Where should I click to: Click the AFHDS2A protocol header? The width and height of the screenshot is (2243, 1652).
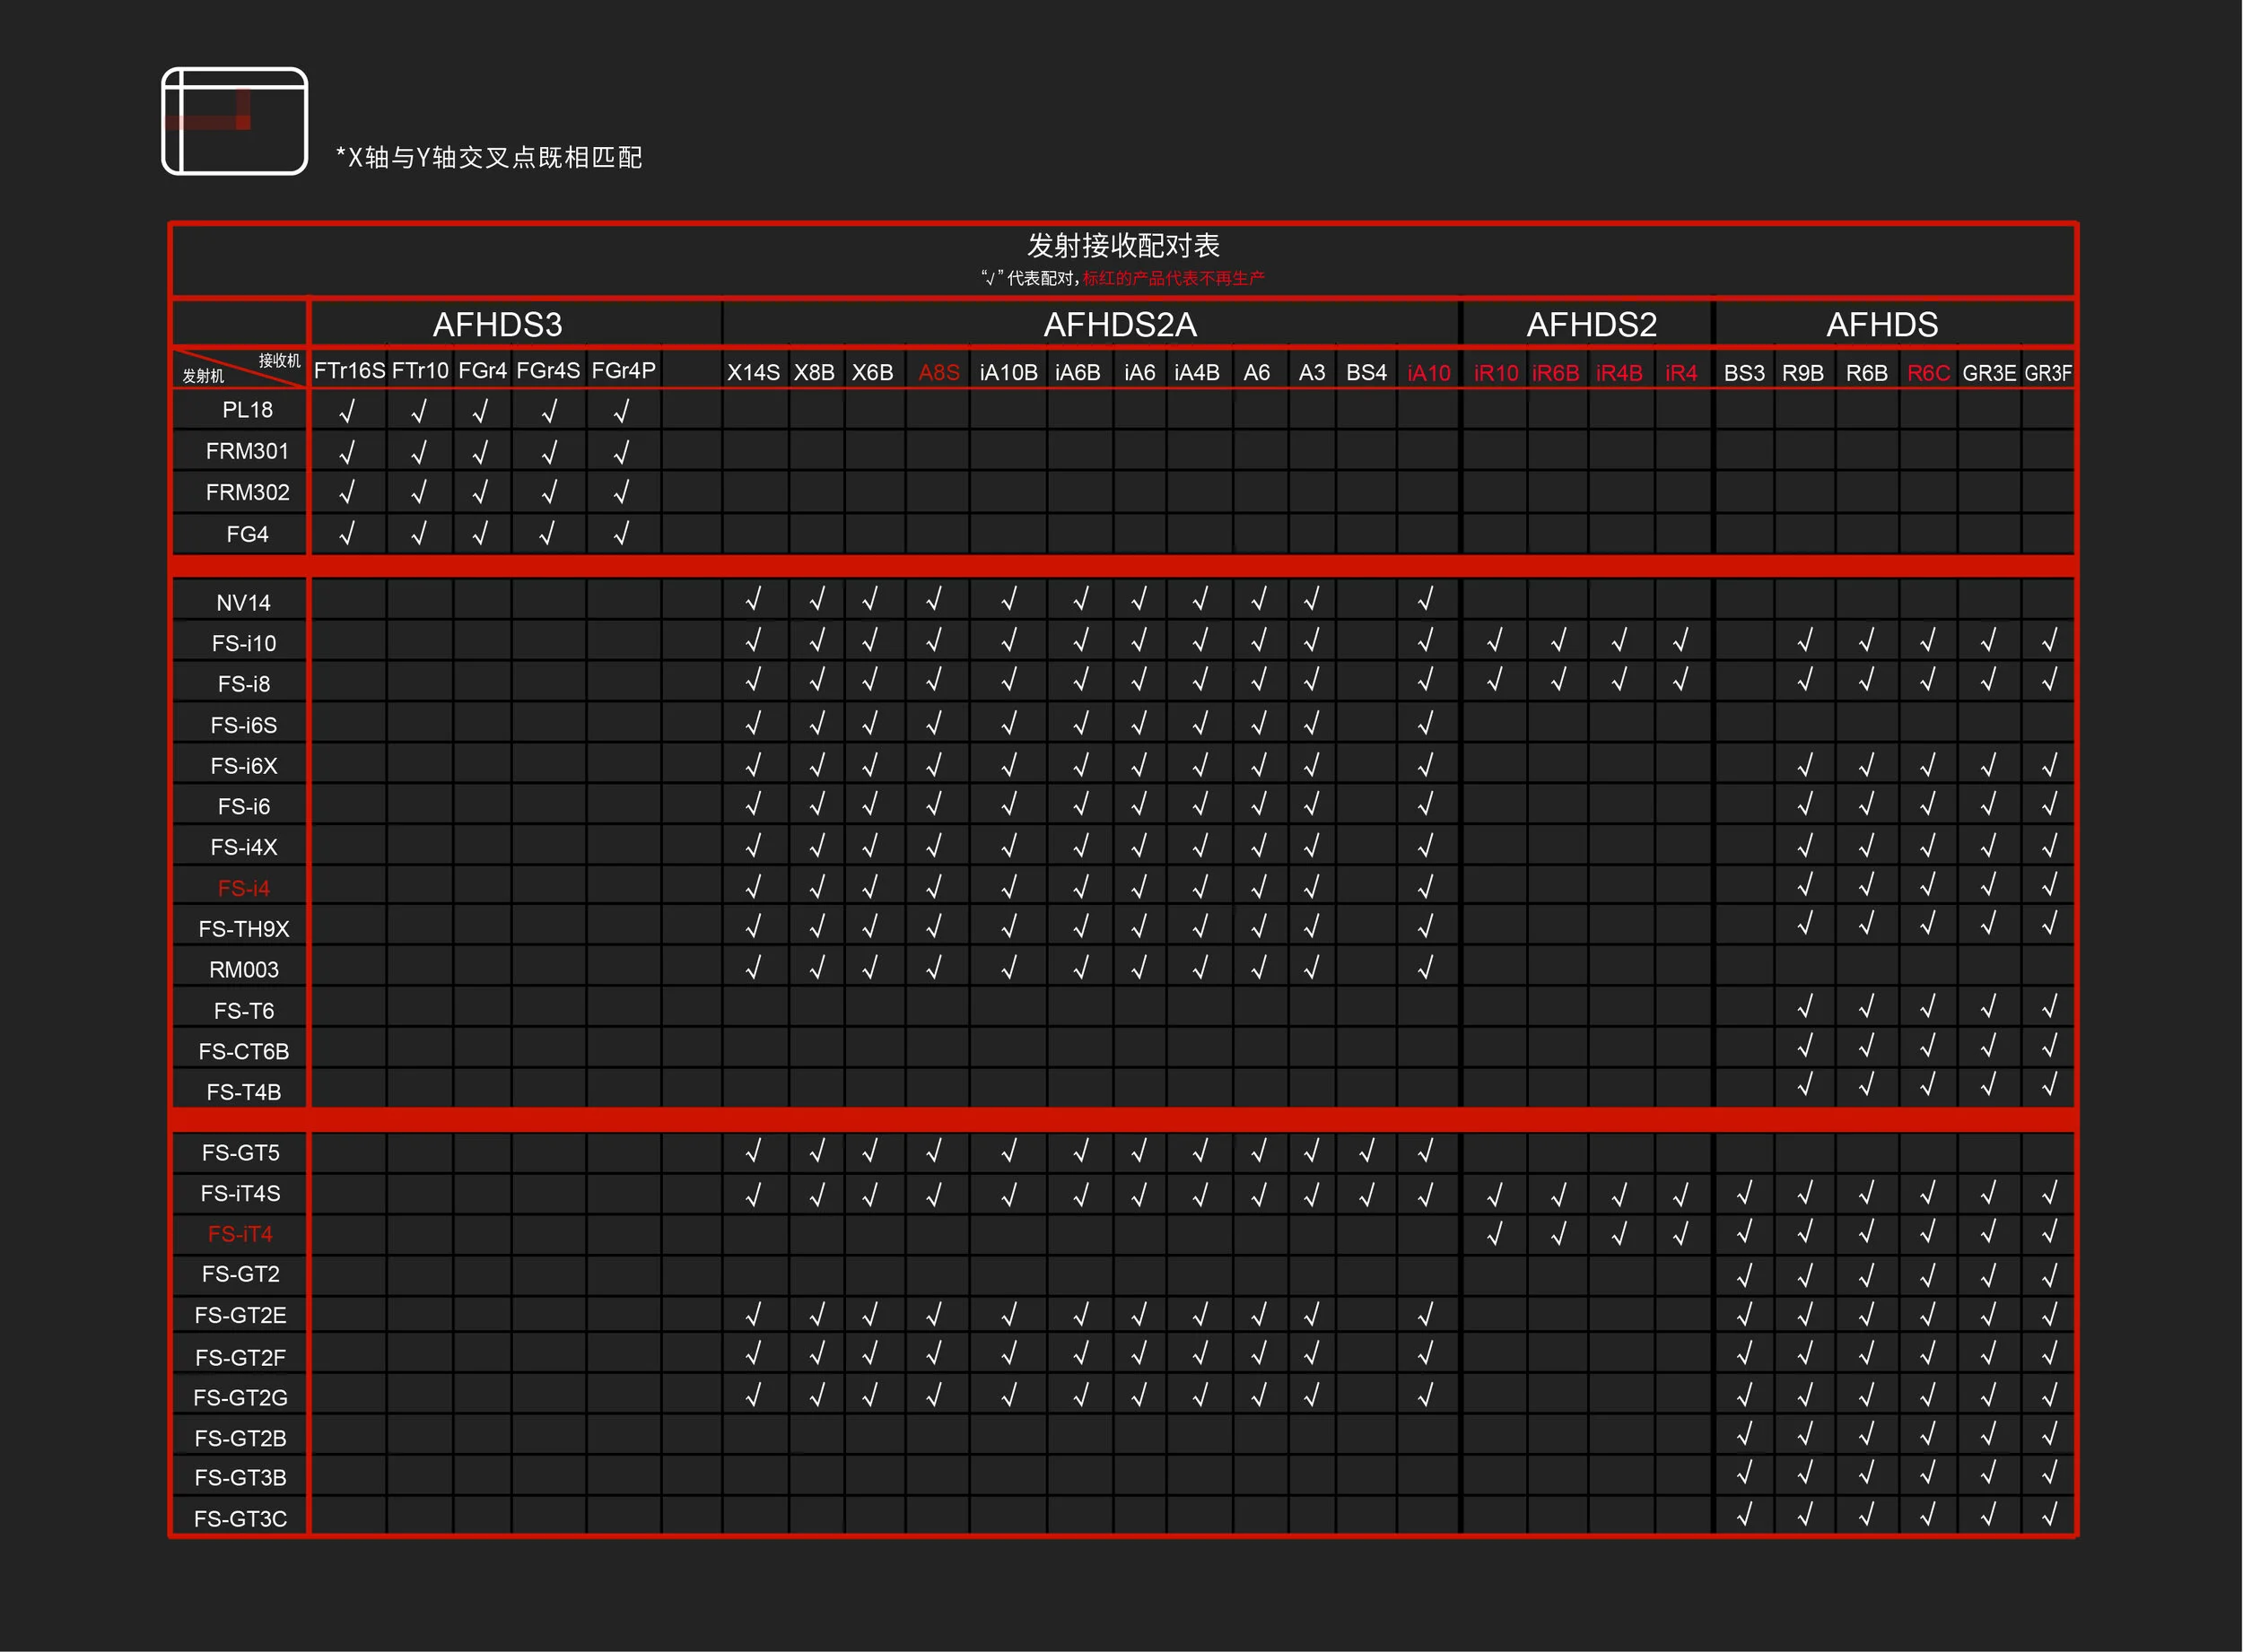[x=1120, y=325]
